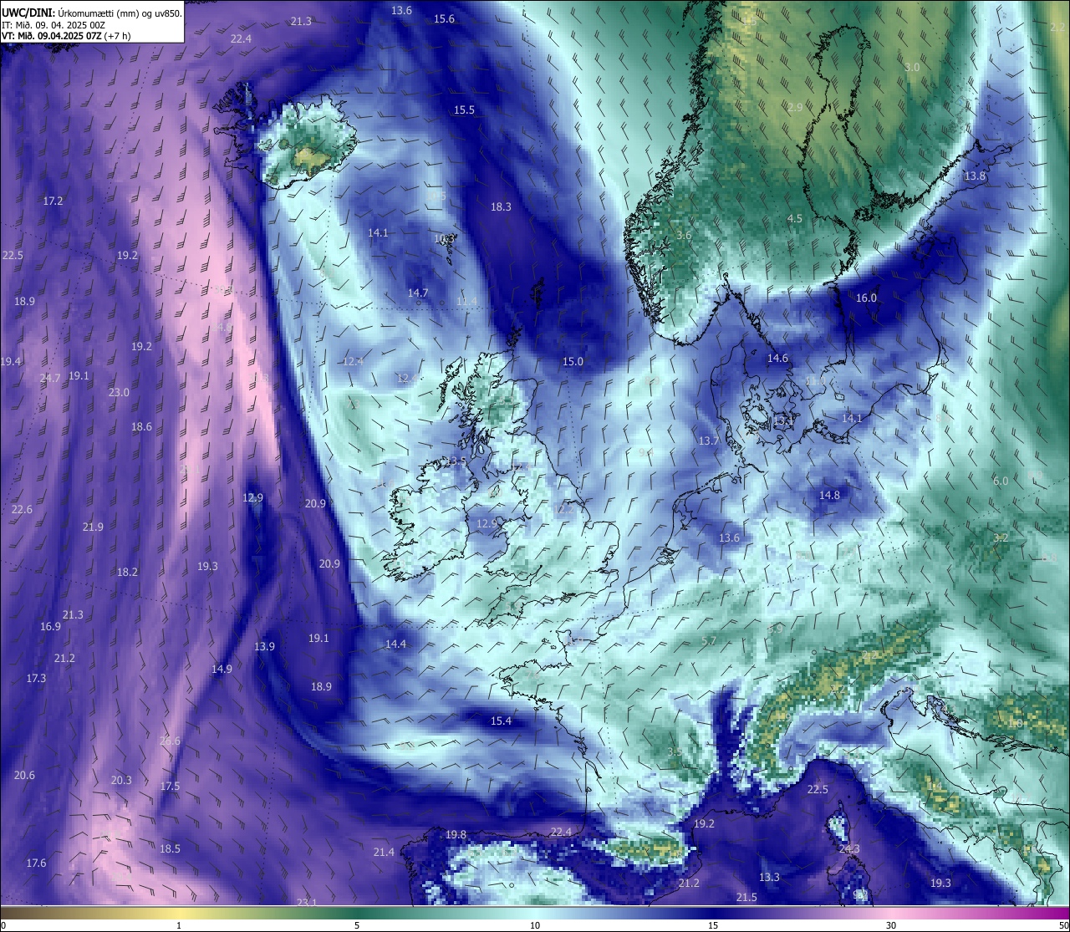Click the value 15.6 at the top
This screenshot has width=1070, height=932.
point(444,18)
